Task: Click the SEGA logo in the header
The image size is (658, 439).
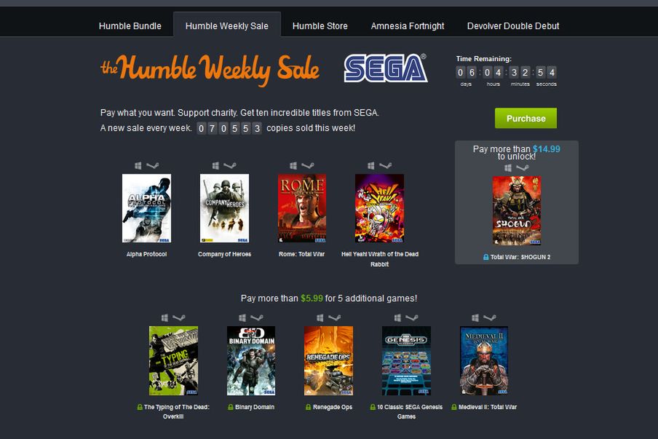Action: (386, 68)
